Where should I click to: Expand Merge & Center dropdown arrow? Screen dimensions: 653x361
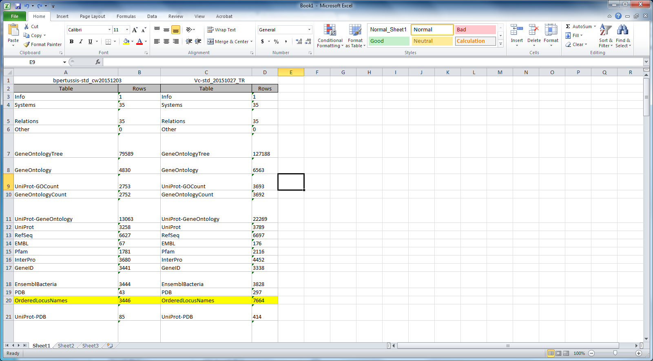(x=251, y=42)
